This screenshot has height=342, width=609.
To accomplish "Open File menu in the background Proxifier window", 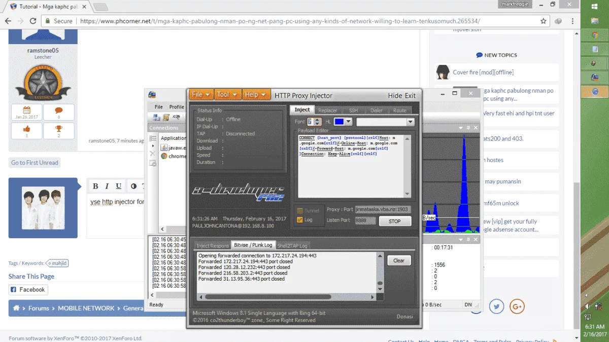I will point(159,107).
